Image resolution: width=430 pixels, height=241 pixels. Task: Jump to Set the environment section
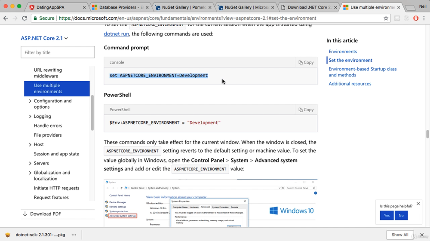350,60
